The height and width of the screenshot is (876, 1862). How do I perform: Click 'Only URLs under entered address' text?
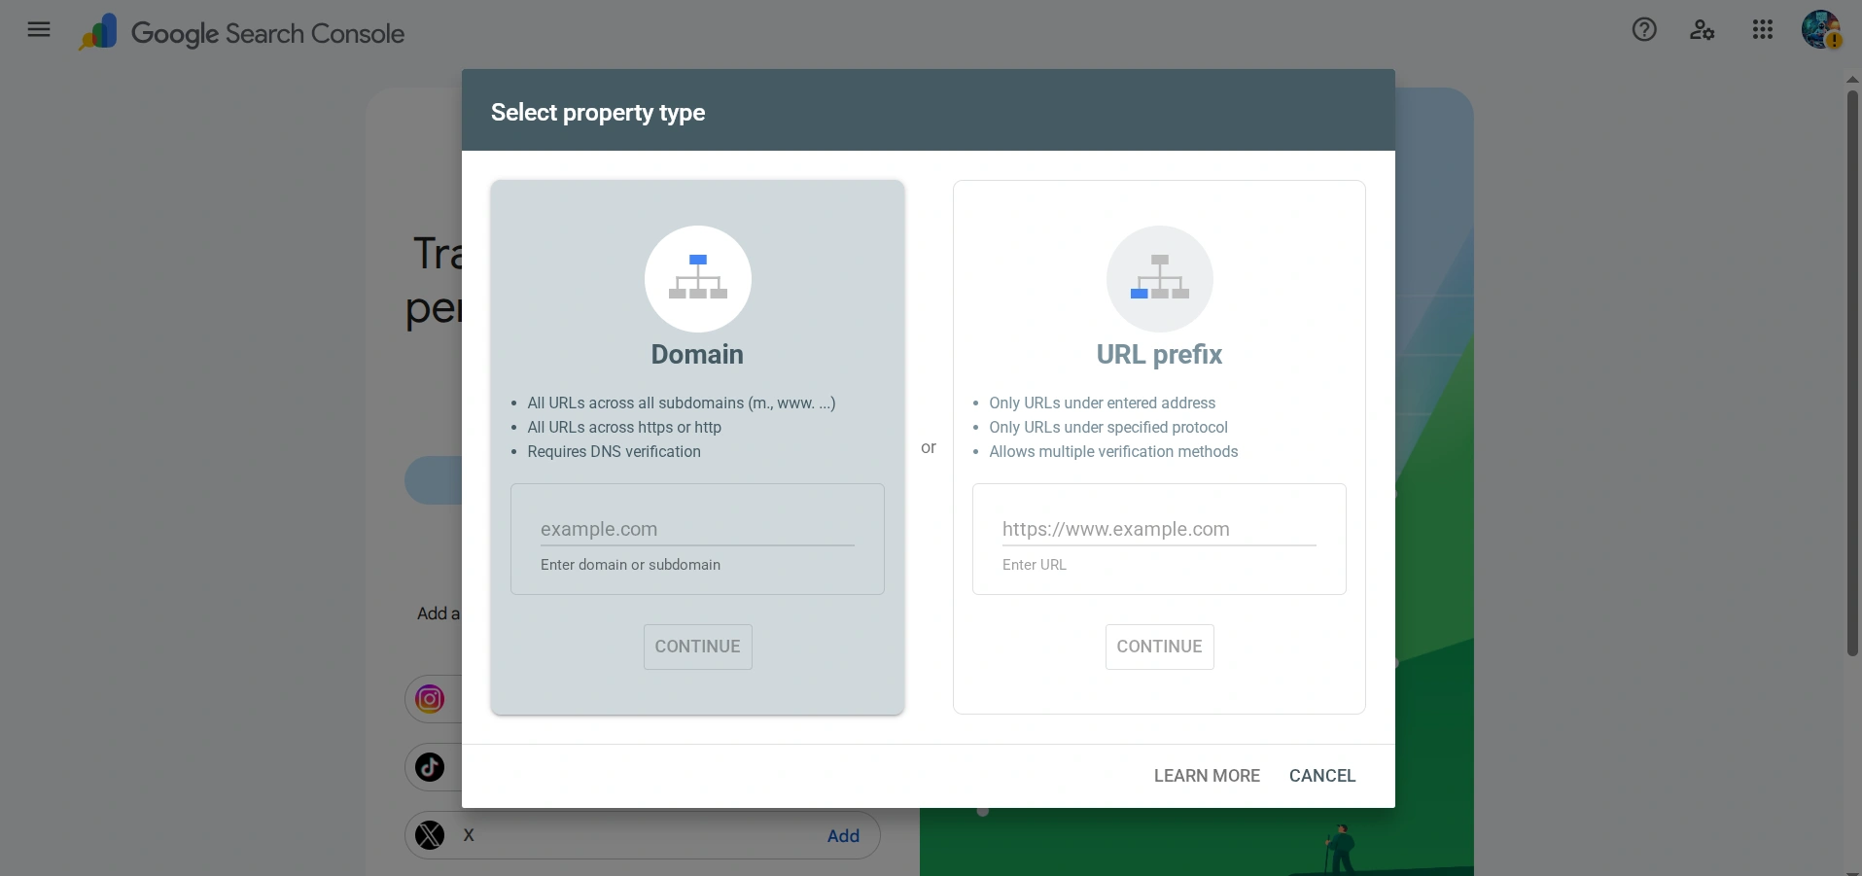coord(1102,403)
